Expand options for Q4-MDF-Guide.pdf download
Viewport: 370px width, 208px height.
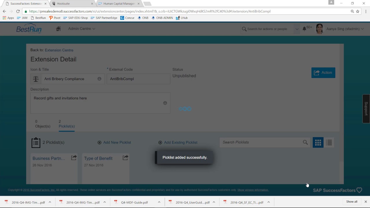[x=159, y=202]
